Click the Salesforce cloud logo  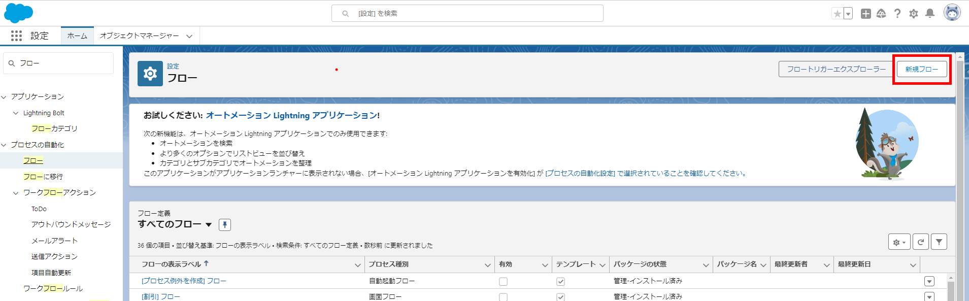(18, 13)
